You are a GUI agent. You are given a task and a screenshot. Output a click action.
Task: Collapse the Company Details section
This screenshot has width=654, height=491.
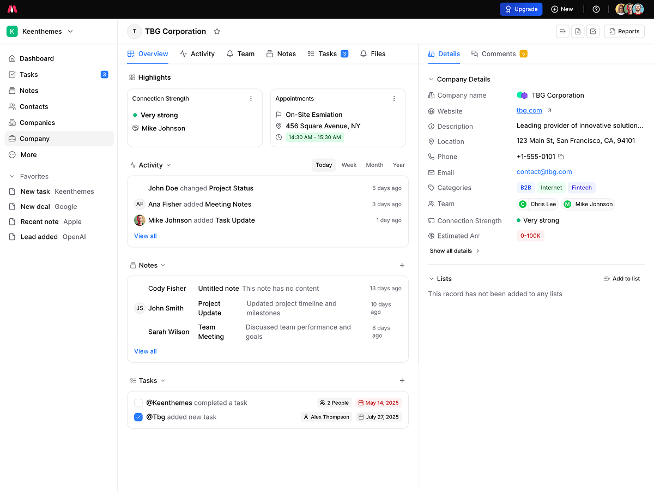(x=431, y=80)
